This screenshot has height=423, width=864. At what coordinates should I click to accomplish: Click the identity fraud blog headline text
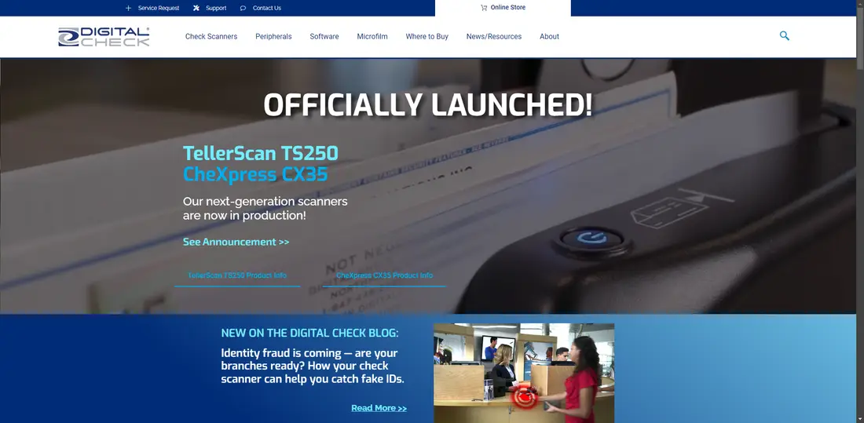(x=313, y=366)
